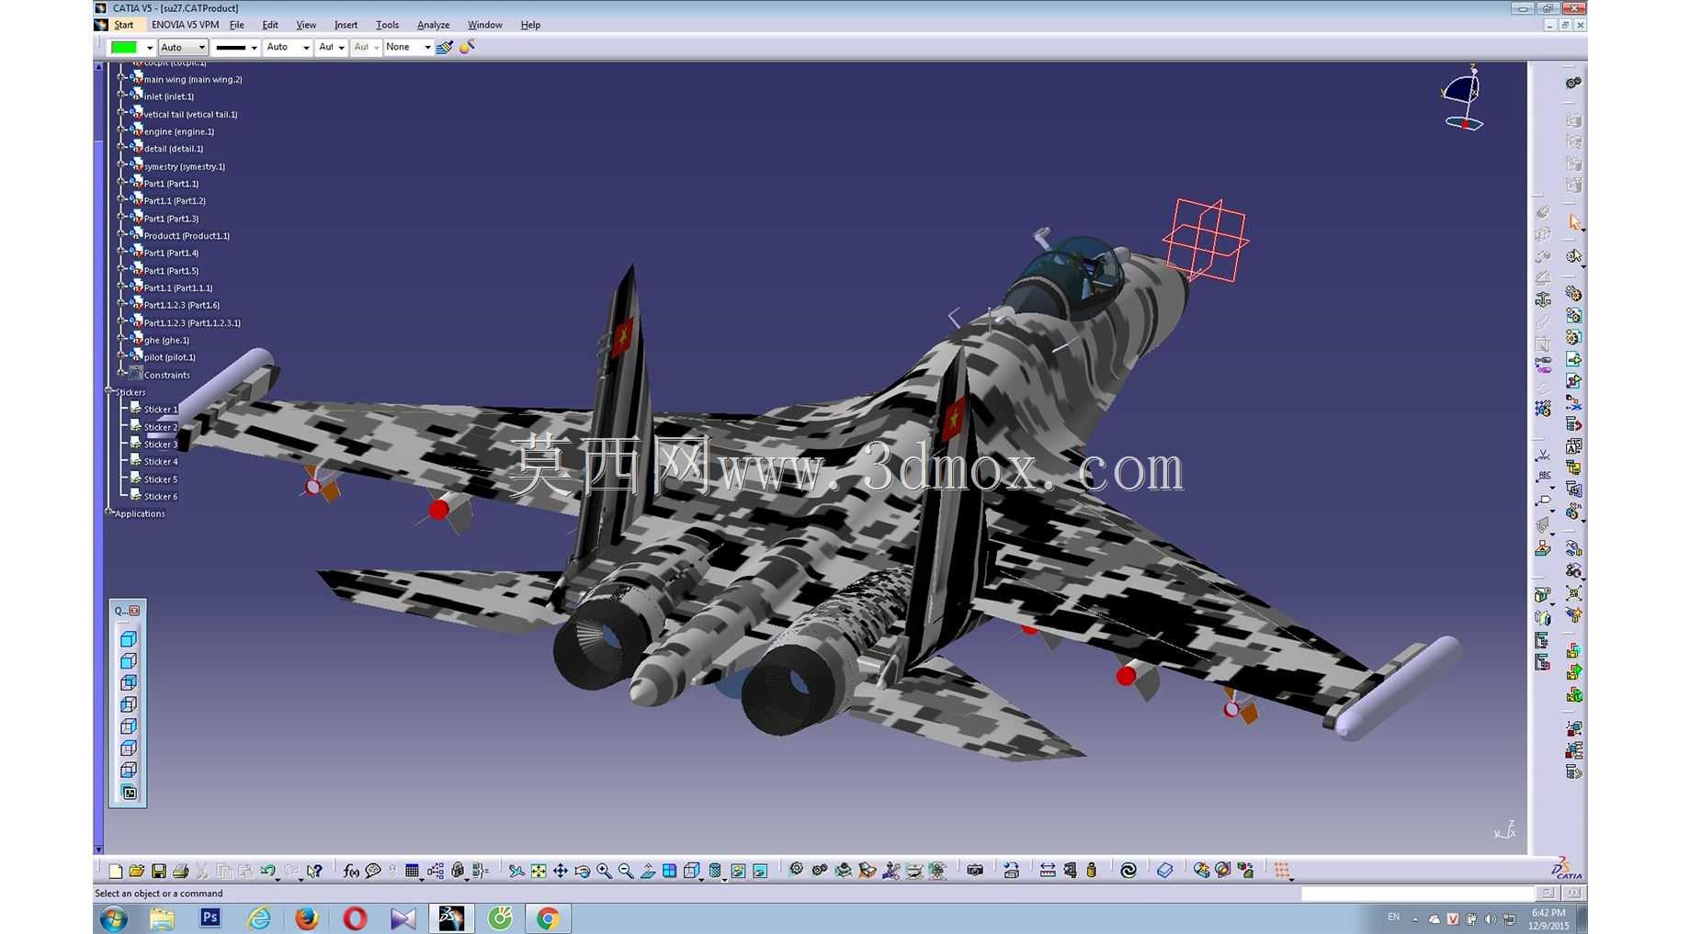Open the line thickness dropdown
Image resolution: width=1690 pixels, height=934 pixels.
[236, 47]
